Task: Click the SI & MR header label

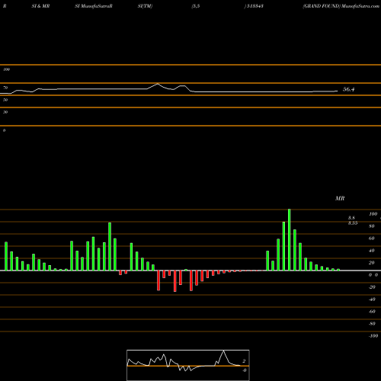Action: click(x=40, y=6)
